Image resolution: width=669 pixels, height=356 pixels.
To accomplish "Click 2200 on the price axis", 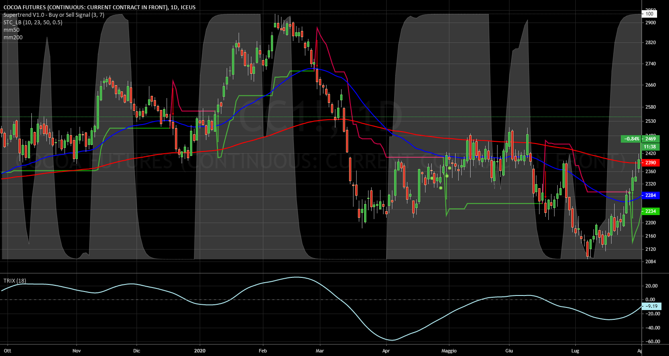I will point(650,223).
